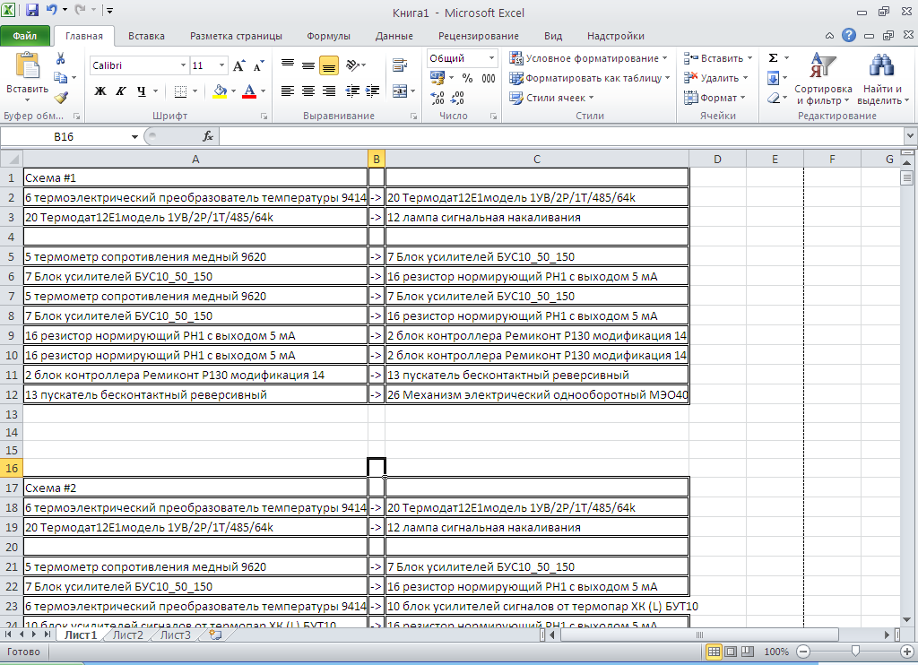Open text orientation tool
This screenshot has width=918, height=665.
tap(353, 65)
